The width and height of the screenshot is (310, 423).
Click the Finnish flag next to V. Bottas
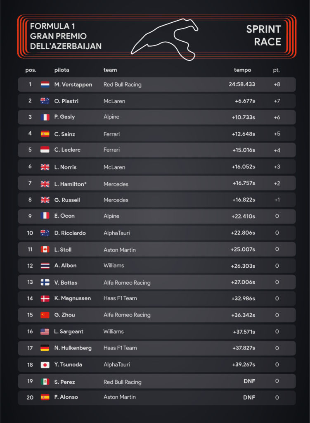pos(45,282)
